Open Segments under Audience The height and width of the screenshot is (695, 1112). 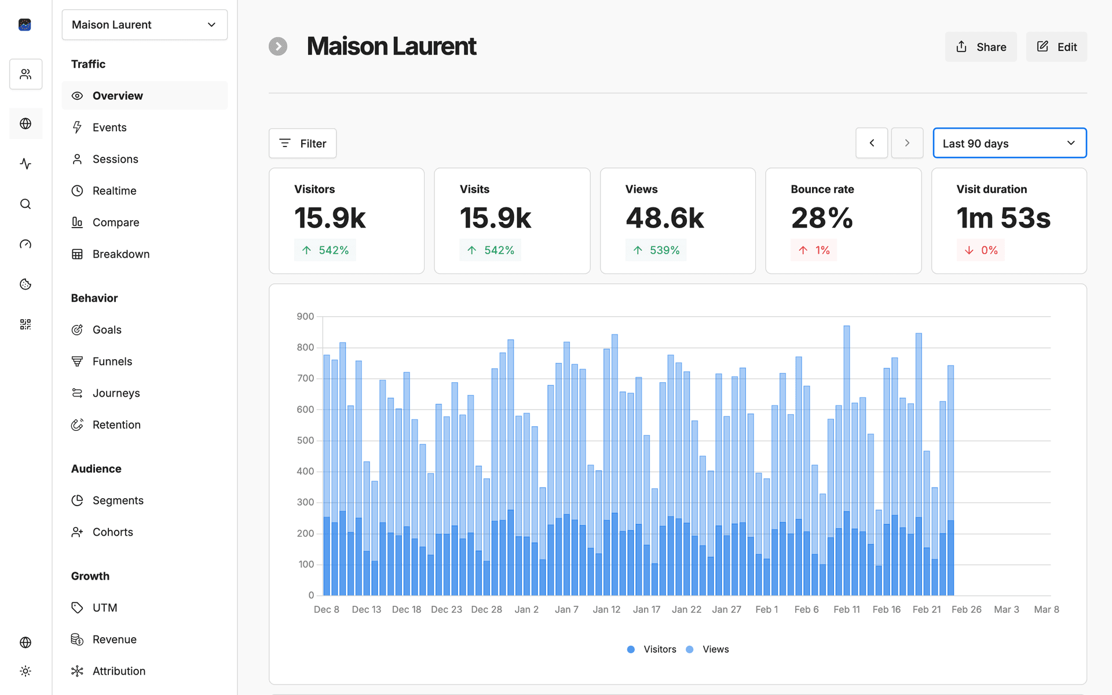click(145, 500)
